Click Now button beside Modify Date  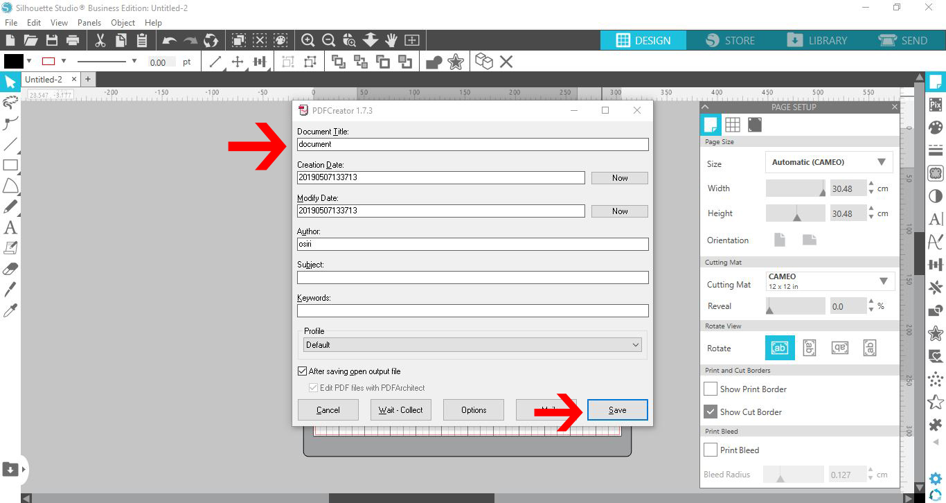coord(620,211)
